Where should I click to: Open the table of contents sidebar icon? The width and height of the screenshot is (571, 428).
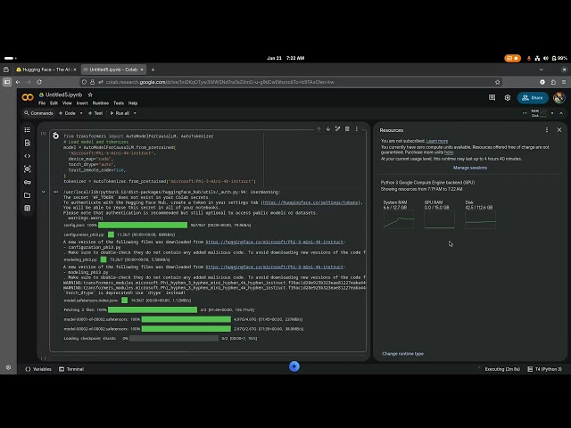pos(28,130)
